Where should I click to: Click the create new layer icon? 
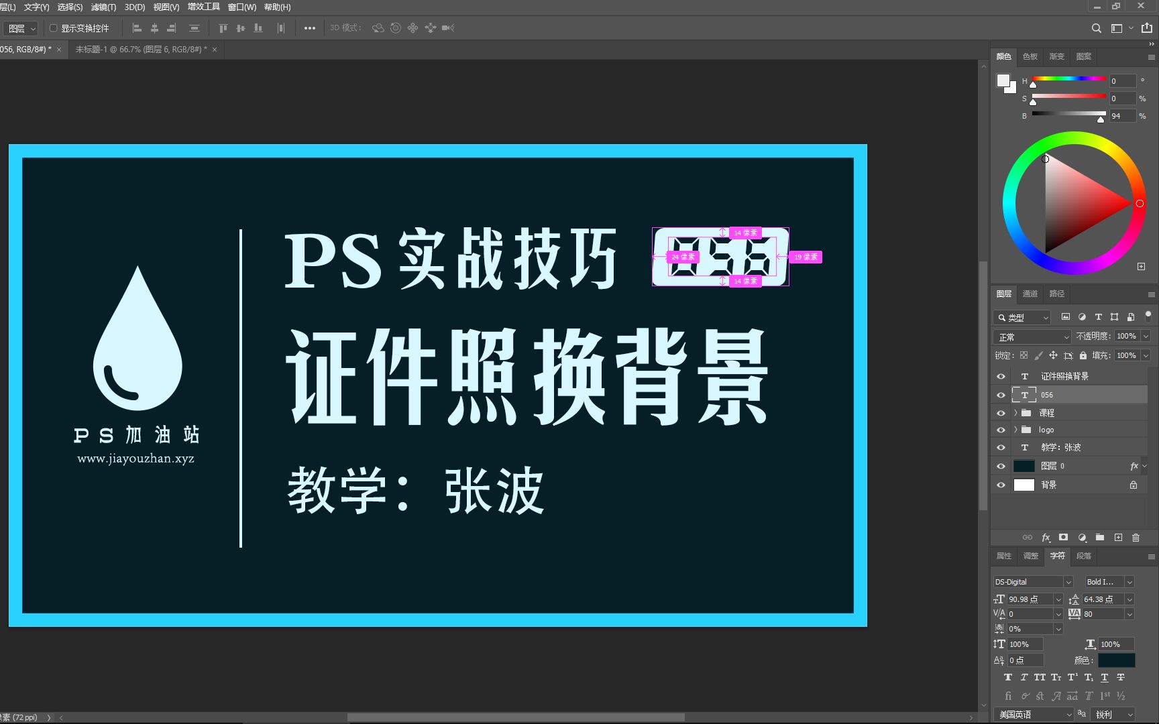pos(1118,538)
